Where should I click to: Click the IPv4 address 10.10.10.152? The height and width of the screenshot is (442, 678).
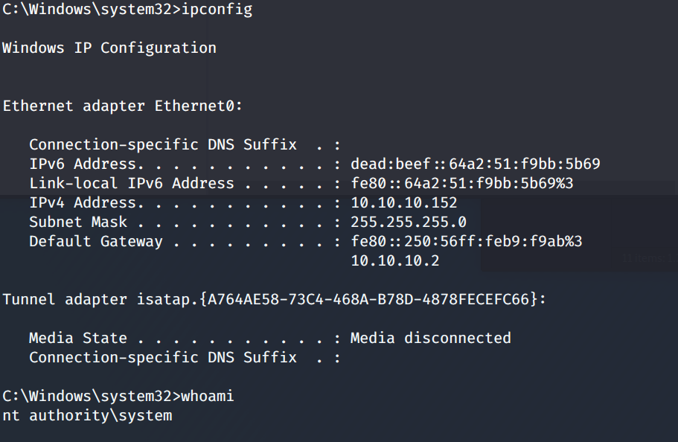pyautogui.click(x=404, y=202)
